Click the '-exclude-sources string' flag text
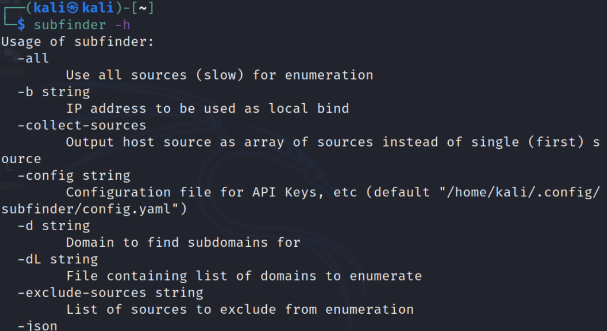 [x=110, y=292]
